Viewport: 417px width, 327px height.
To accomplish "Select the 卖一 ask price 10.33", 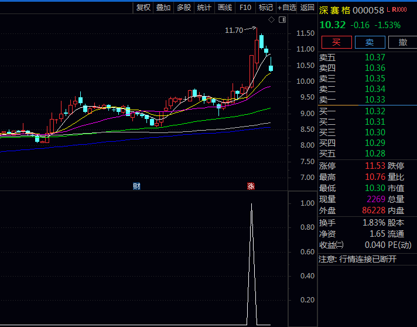I will click(375, 100).
